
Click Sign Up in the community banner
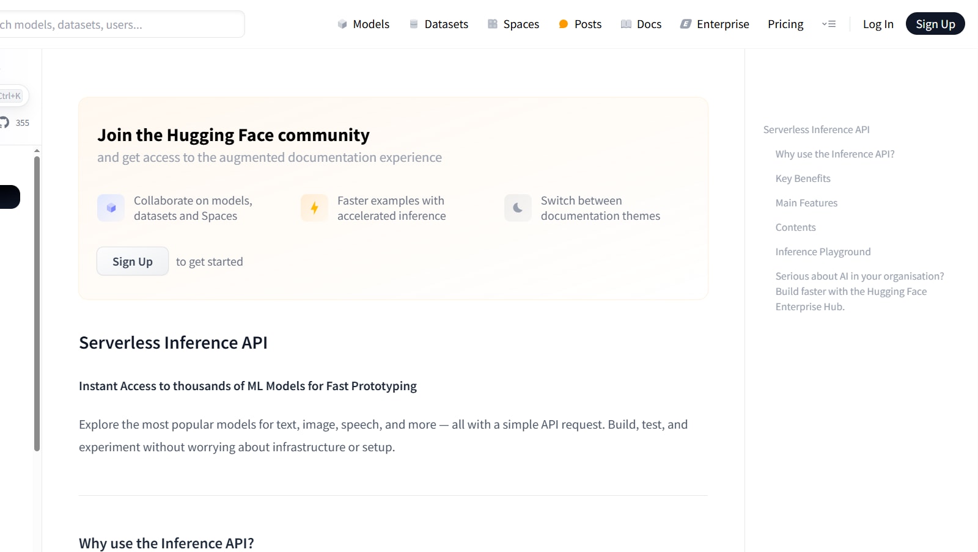133,261
